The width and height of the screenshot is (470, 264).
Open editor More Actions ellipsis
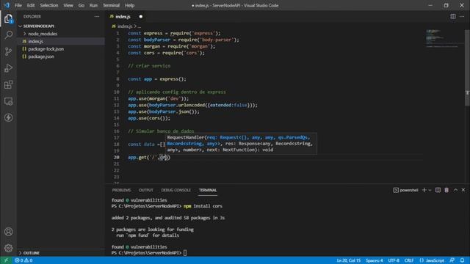tap(462, 16)
